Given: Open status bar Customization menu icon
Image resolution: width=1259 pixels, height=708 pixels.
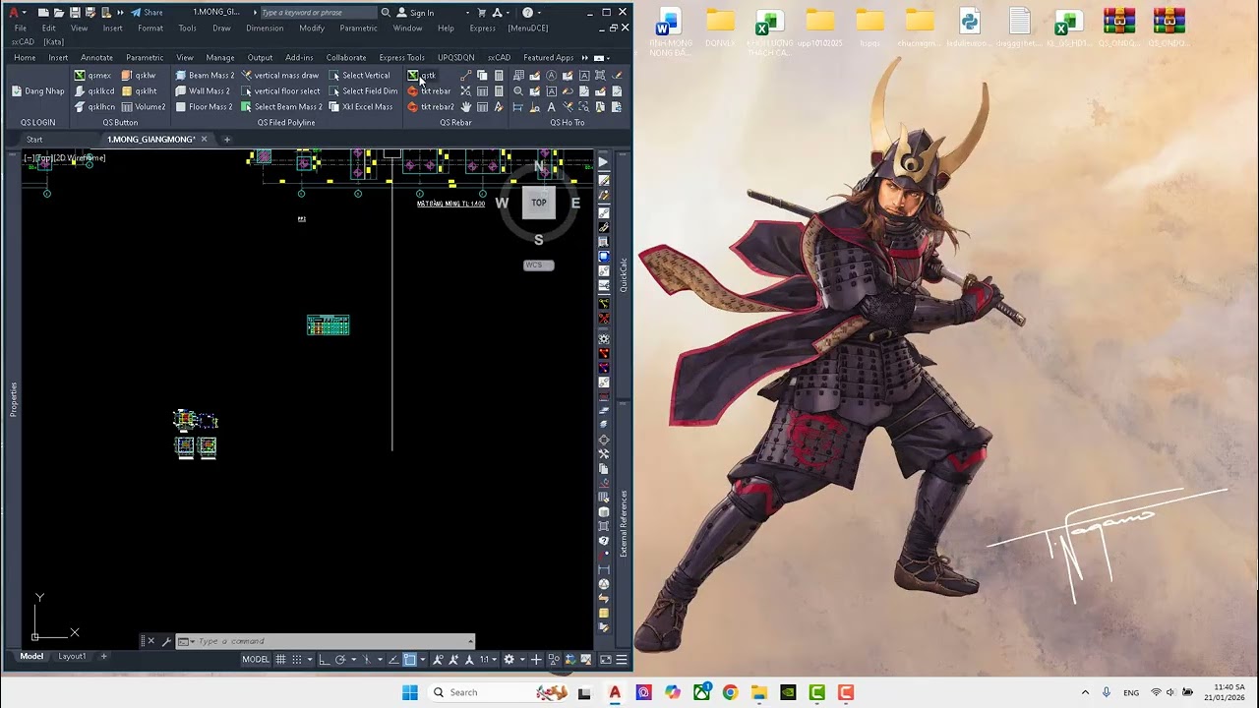Looking at the screenshot, I should point(622,660).
